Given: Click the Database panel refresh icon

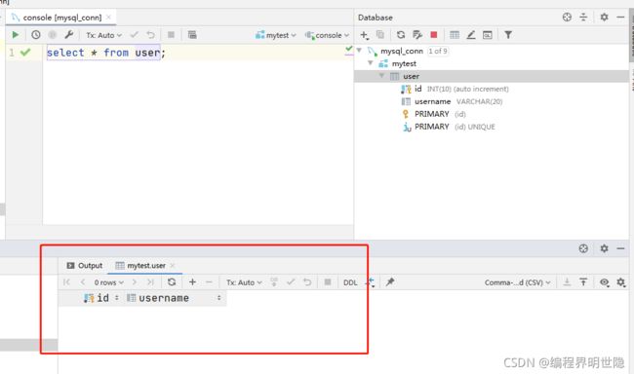Looking at the screenshot, I should [401, 35].
